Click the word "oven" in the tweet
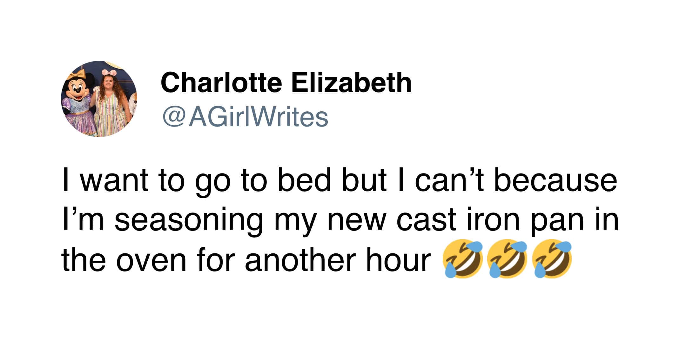The image size is (686, 340). pyautogui.click(x=151, y=261)
